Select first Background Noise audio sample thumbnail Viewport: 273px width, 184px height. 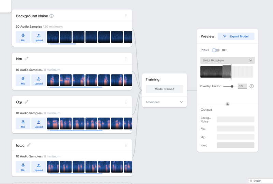tap(53, 37)
